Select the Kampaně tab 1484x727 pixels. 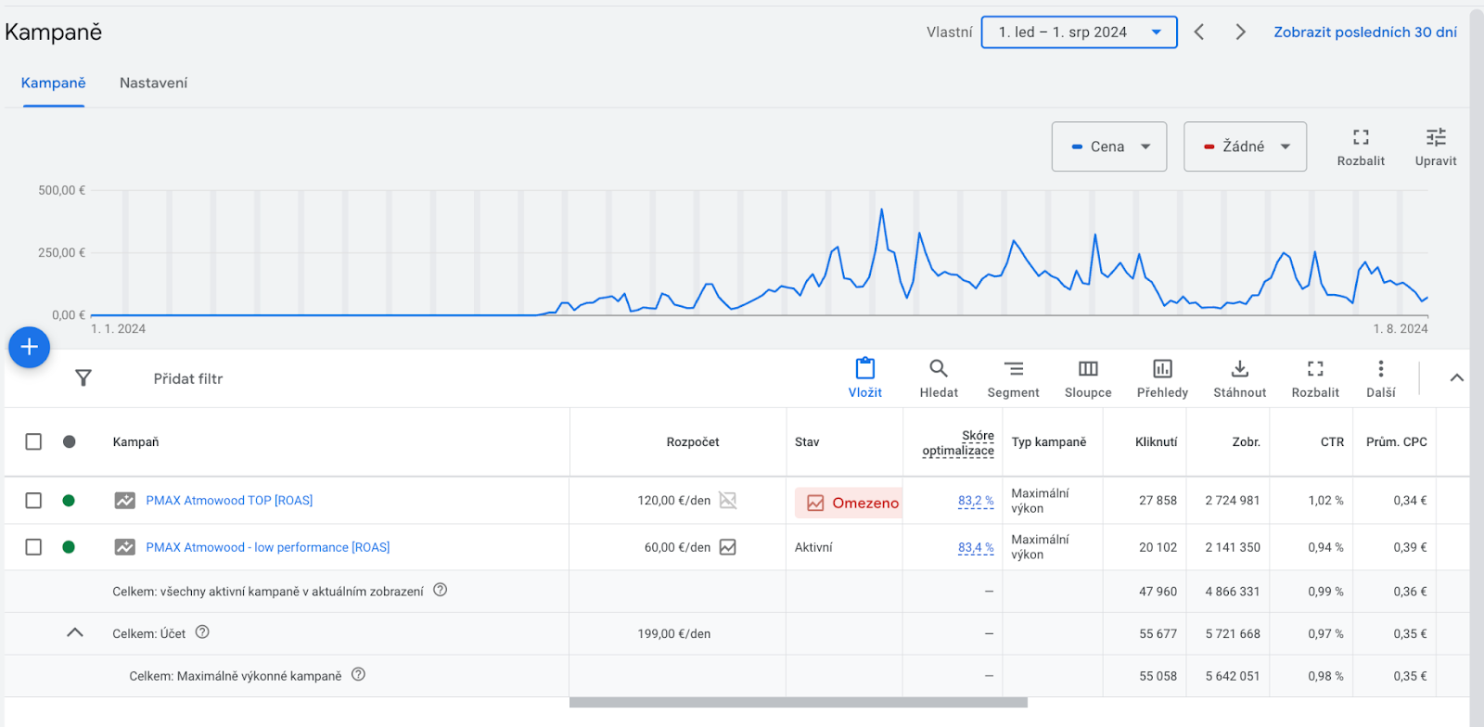pyautogui.click(x=54, y=83)
